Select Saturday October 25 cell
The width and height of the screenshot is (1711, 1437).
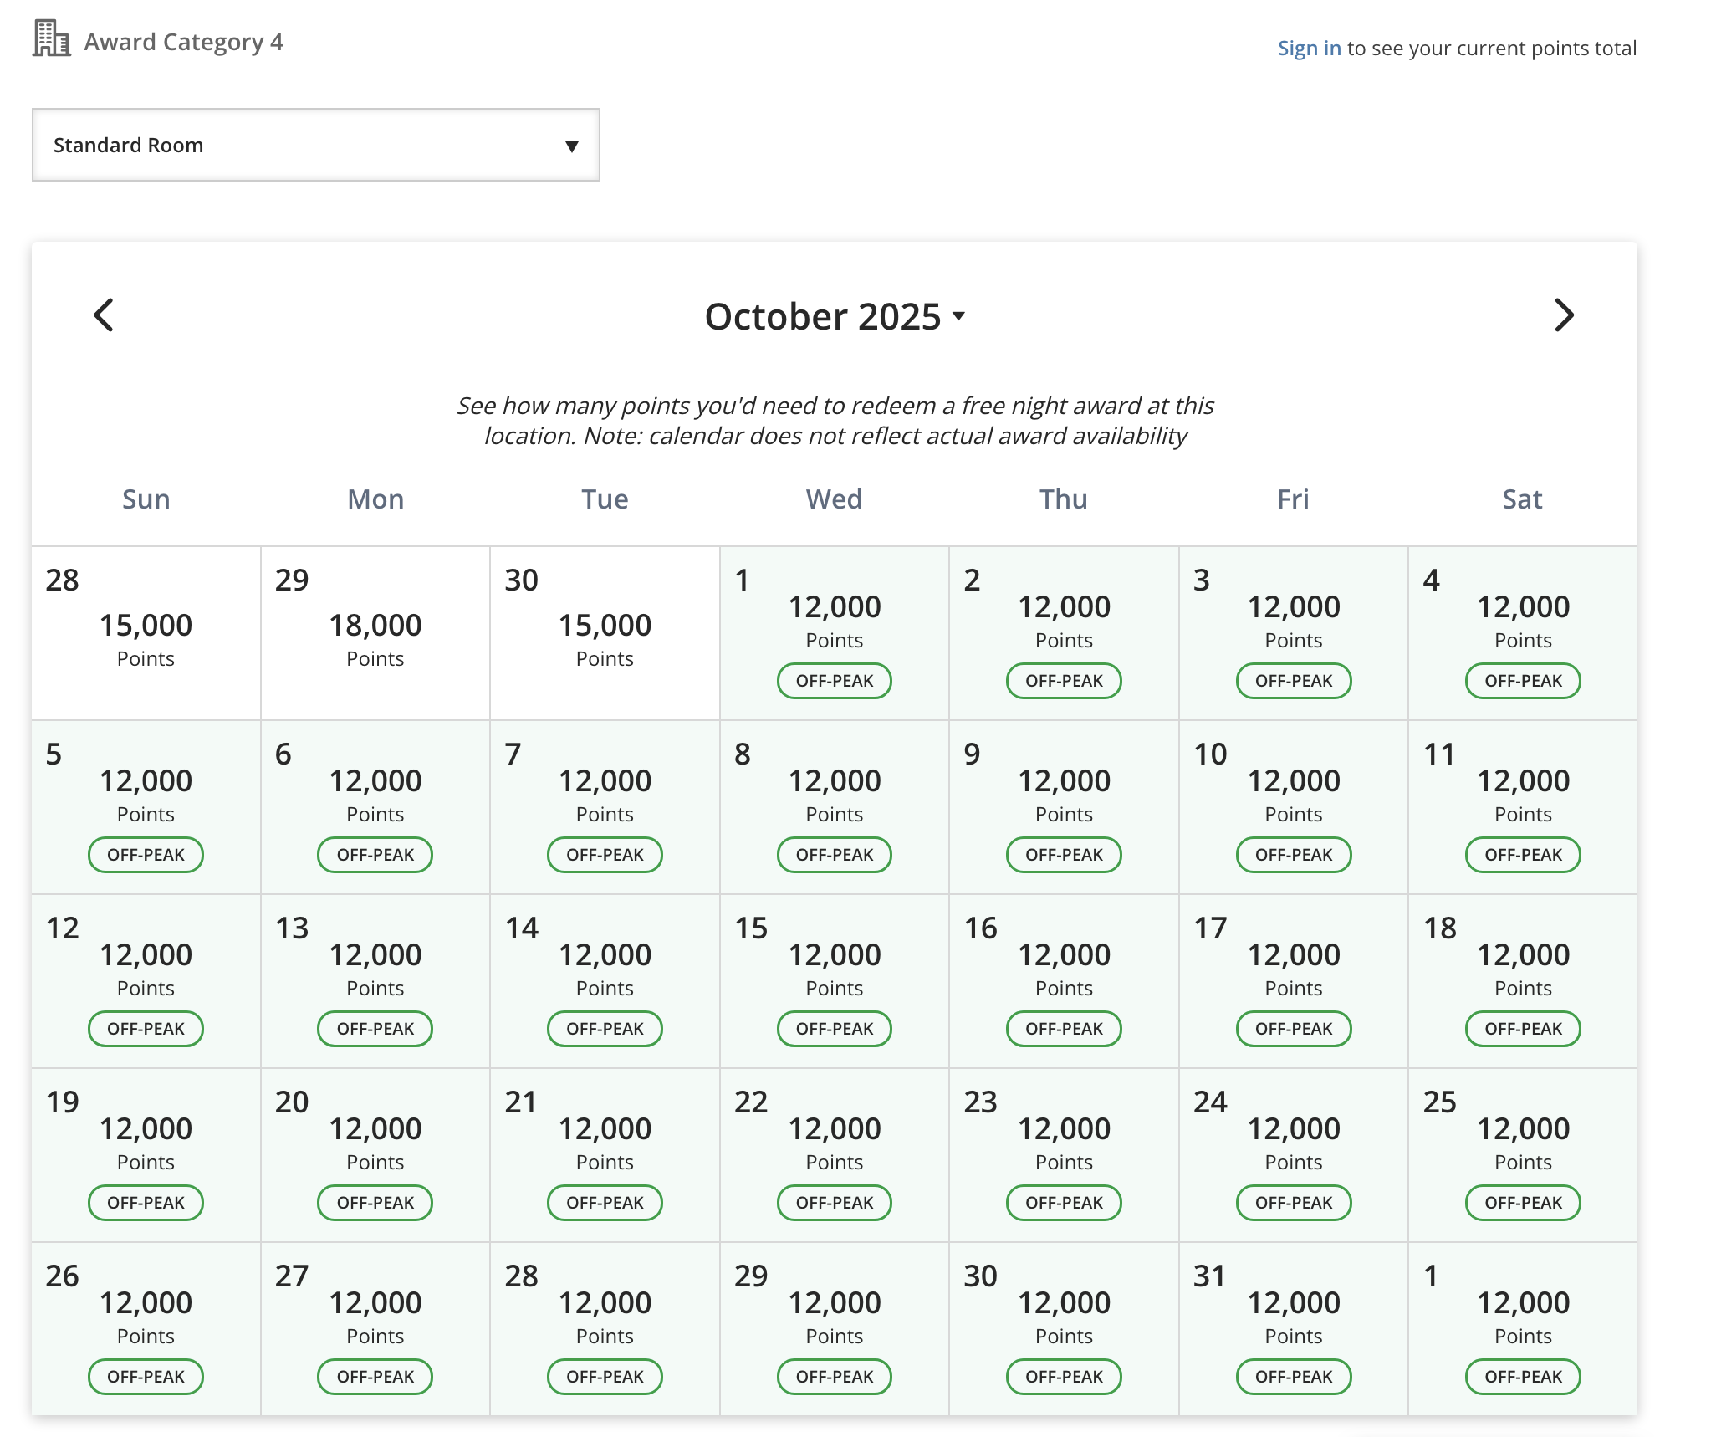pos(1523,1155)
